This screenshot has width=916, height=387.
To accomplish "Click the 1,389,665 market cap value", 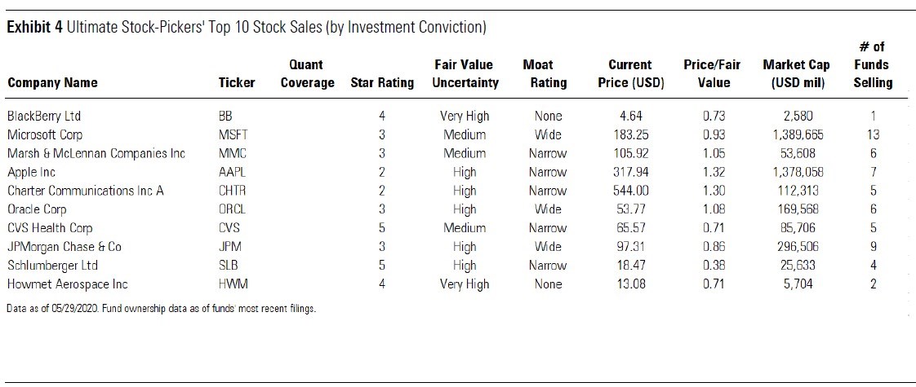I will 791,135.
